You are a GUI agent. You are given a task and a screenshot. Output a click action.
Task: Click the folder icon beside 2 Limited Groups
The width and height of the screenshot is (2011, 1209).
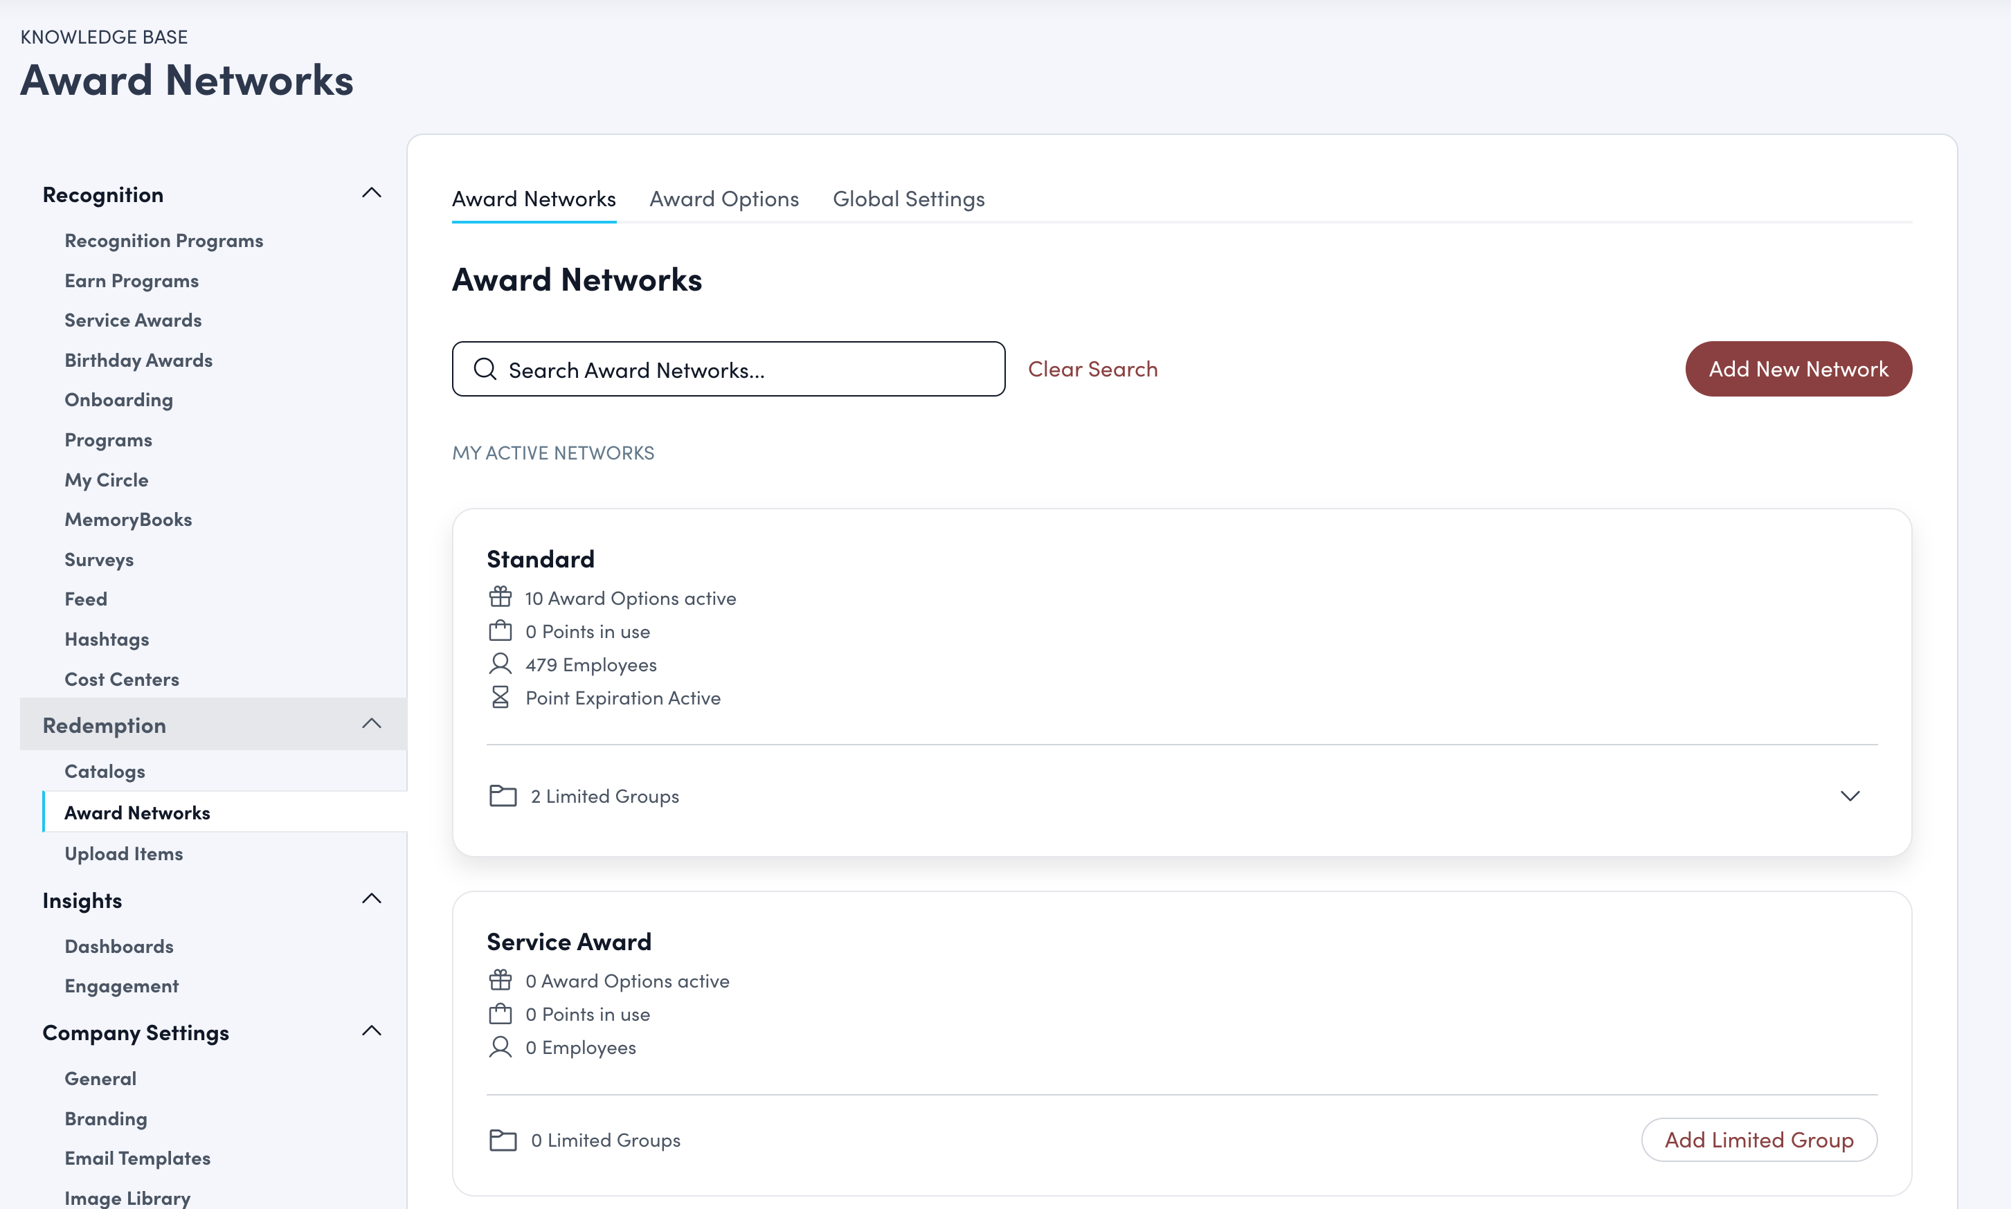tap(502, 795)
